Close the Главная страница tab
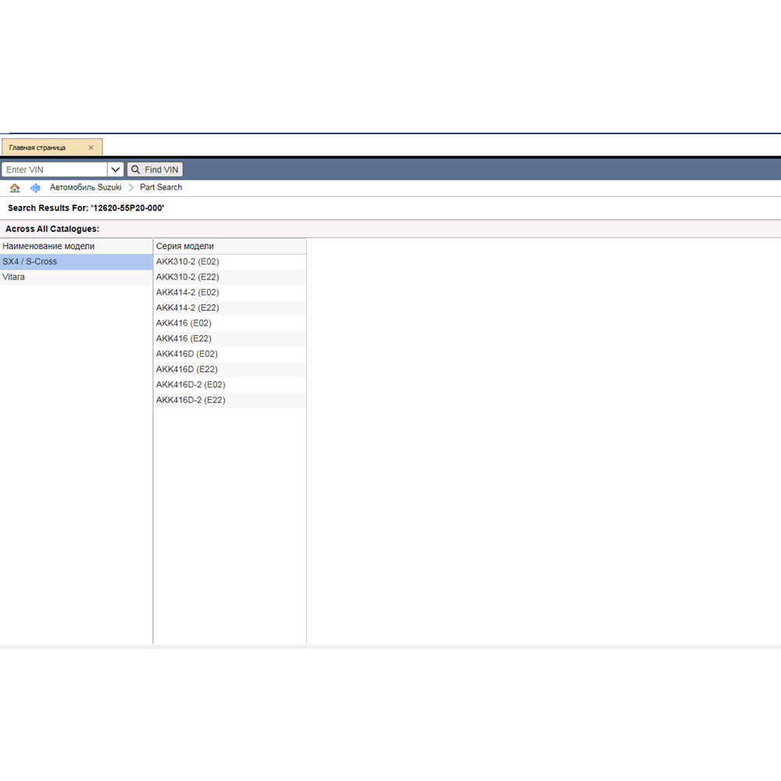 91,148
